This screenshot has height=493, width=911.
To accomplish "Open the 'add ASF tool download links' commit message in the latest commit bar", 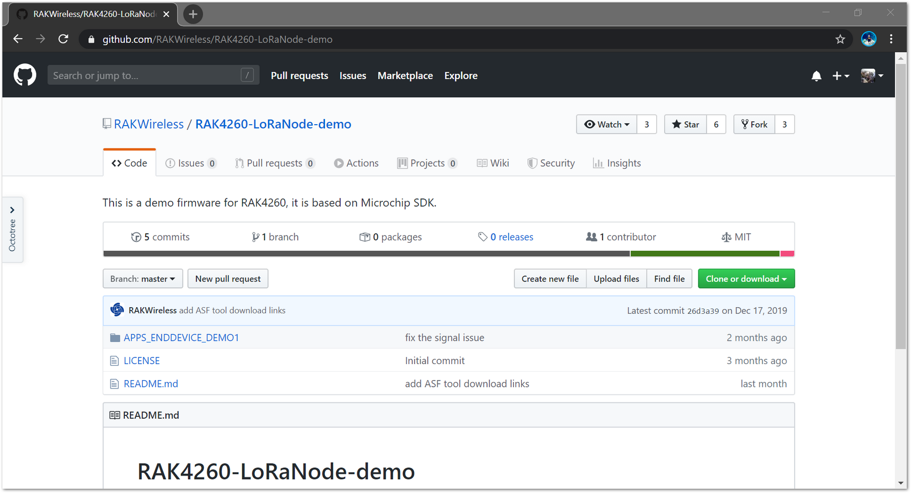I will coord(232,310).
